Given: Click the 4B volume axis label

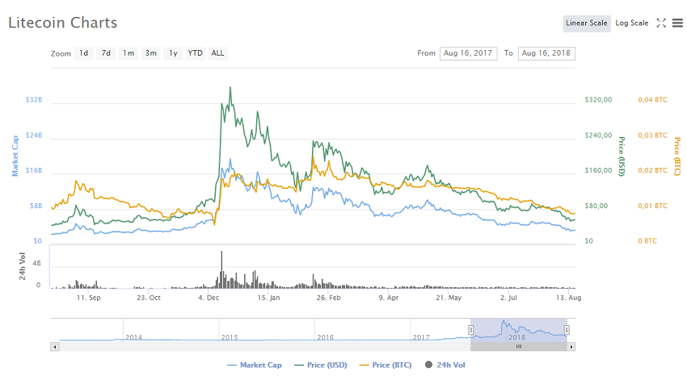Looking at the screenshot, I should pos(37,263).
